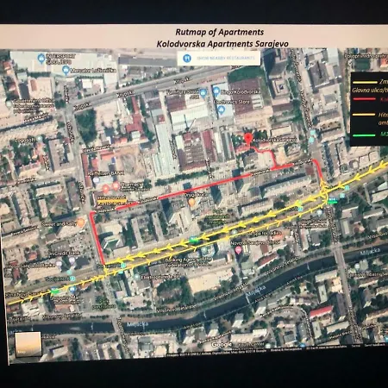Image resolution: width=388 pixels, height=388 pixels.
Task: Switch map view via bottom-left layer thumbnail
Action: 28,344
